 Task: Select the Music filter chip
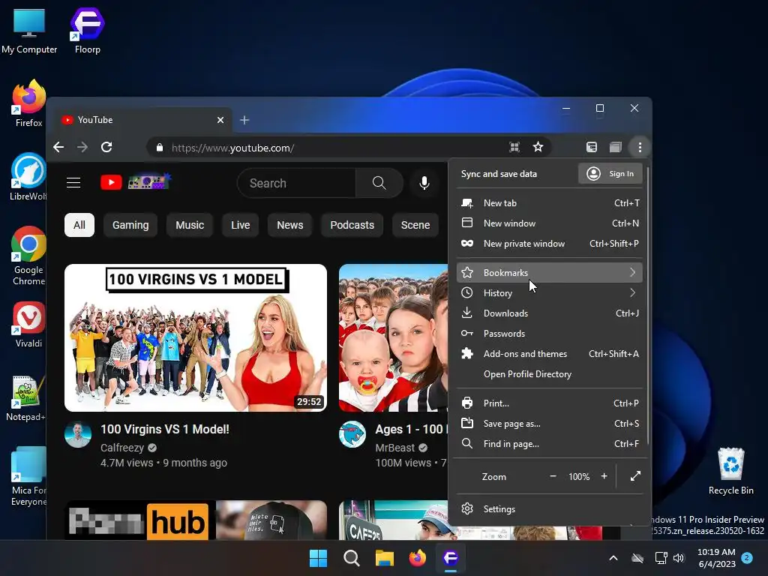(x=190, y=225)
